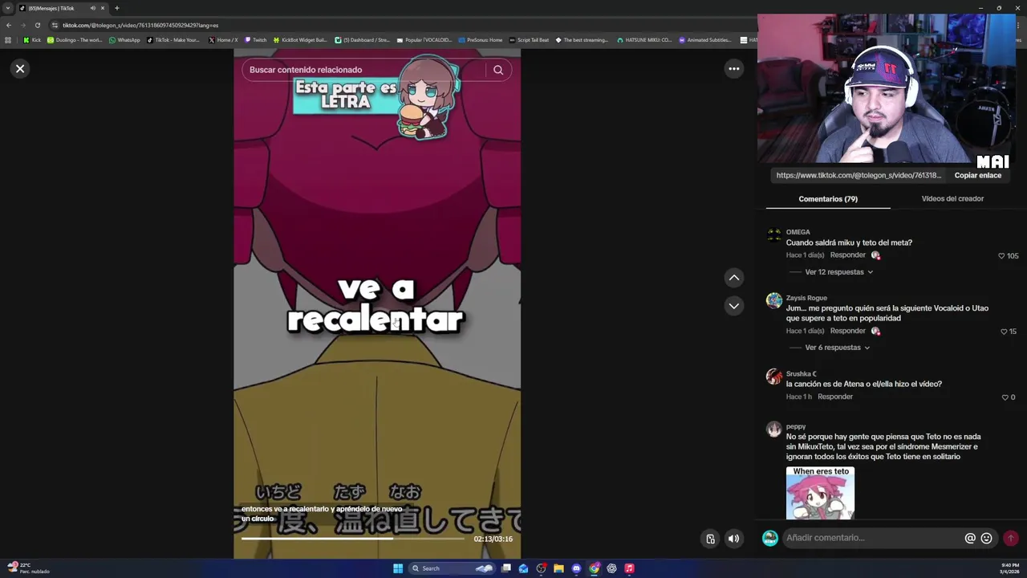
Task: Reply to OMEGA's comment
Action: point(847,255)
